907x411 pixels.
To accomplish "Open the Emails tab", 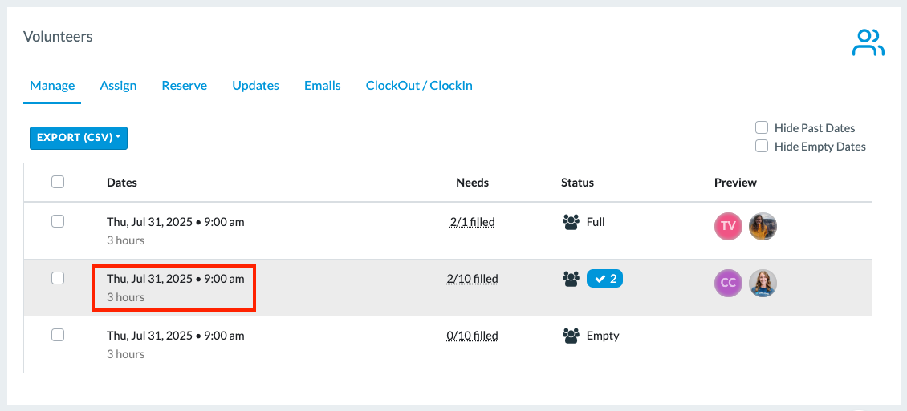I will pos(322,86).
